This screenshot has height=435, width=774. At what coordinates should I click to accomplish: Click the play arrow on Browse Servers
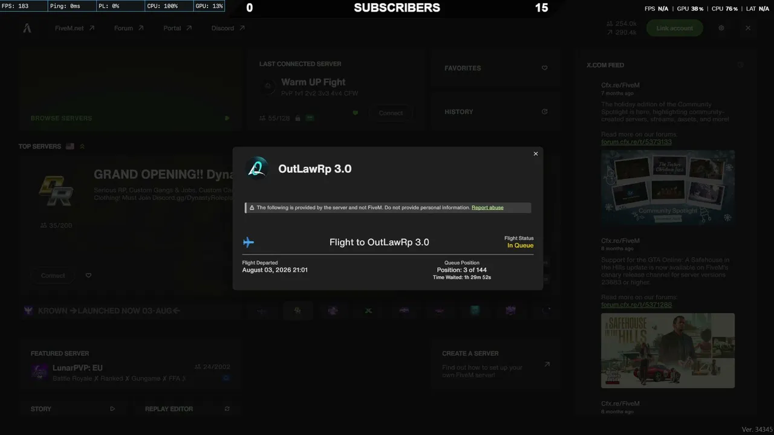(x=227, y=118)
